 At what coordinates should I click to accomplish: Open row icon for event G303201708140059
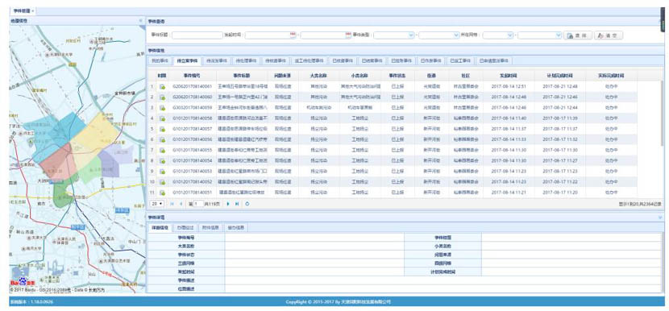162,107
